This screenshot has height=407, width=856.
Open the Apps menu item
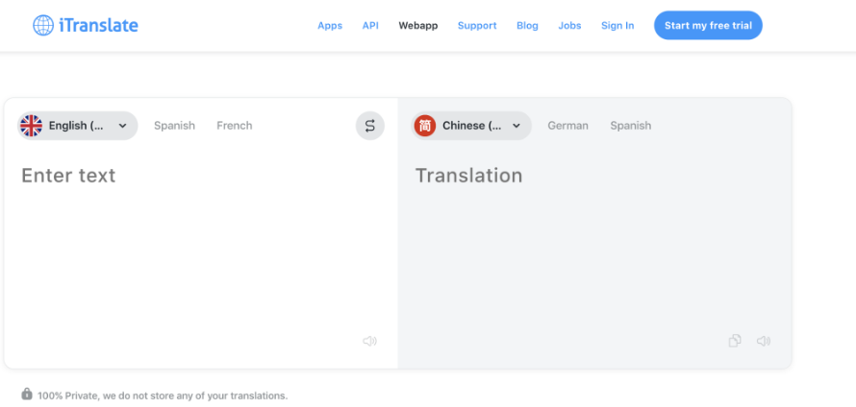coord(330,26)
